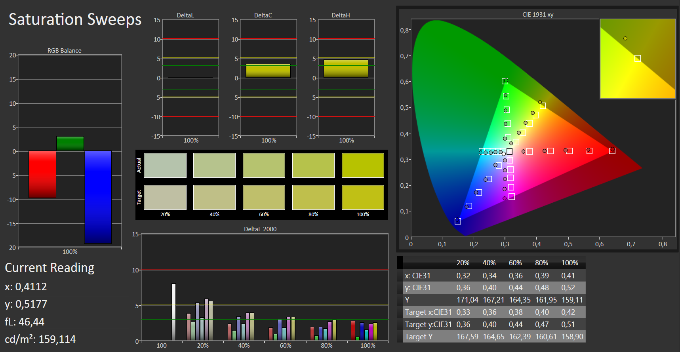680x352 pixels.
Task: Select the Actual 80% color swatch
Action: pos(313,165)
